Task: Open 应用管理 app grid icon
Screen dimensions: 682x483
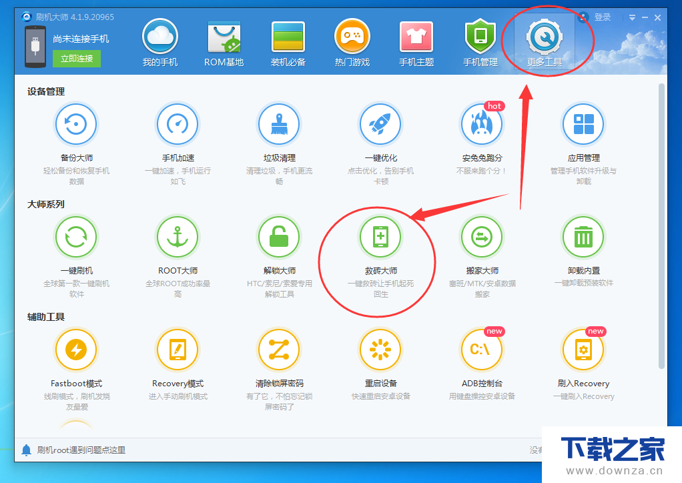Action: 583,124
